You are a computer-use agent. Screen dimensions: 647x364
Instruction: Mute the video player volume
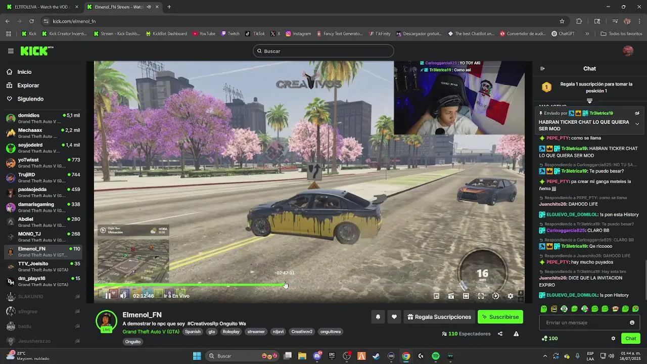(123, 296)
